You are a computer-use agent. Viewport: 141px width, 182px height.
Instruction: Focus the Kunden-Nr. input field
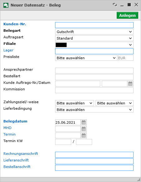pyautogui.click(x=94, y=25)
